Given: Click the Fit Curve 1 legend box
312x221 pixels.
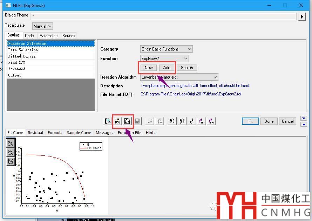Looking at the screenshot, I should tap(91, 146).
